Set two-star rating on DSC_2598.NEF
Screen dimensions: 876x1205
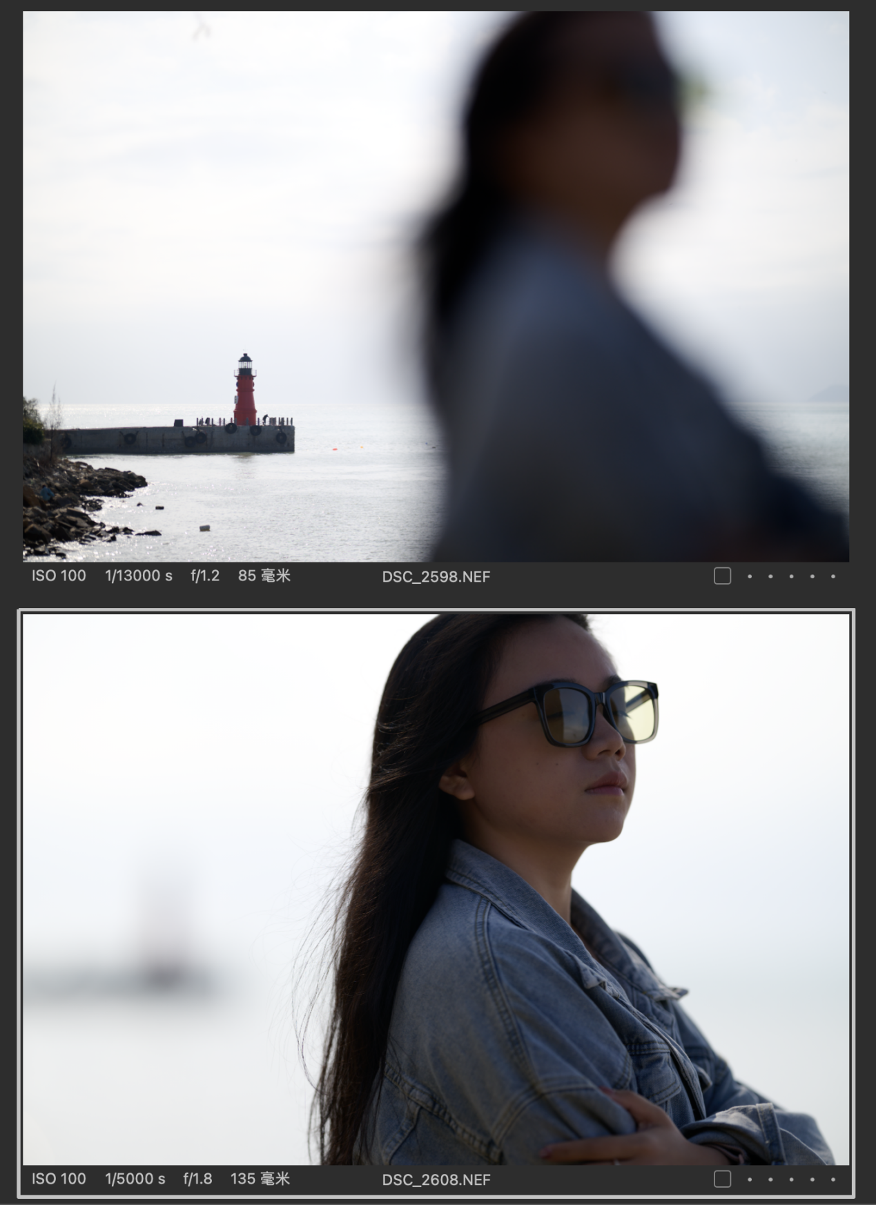click(x=770, y=576)
